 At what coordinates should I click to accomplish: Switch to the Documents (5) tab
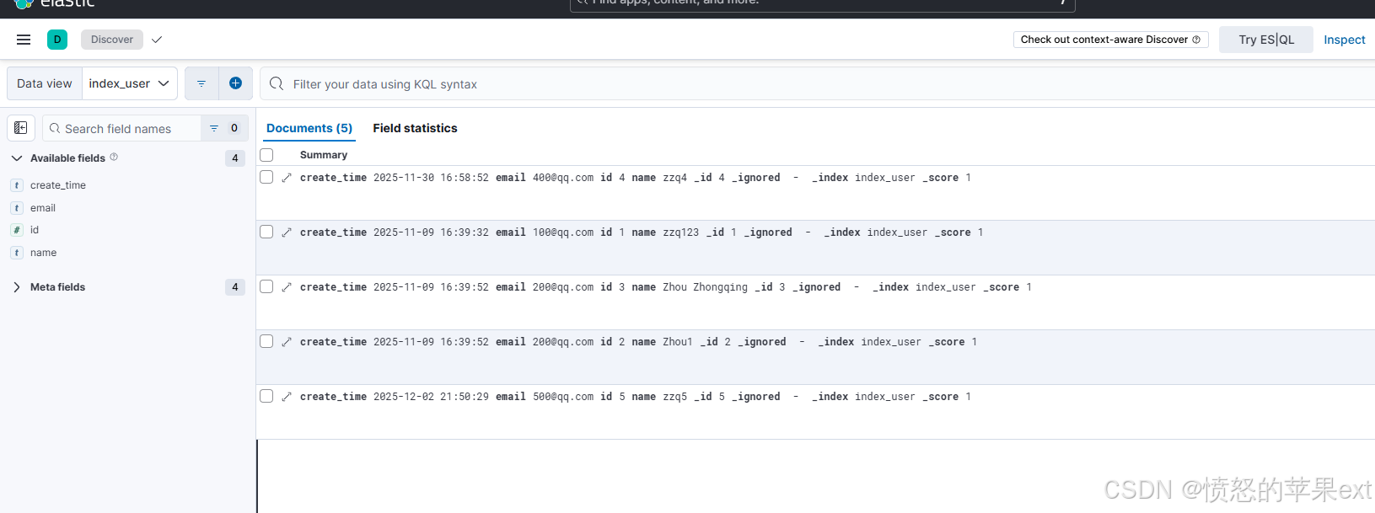(x=309, y=128)
